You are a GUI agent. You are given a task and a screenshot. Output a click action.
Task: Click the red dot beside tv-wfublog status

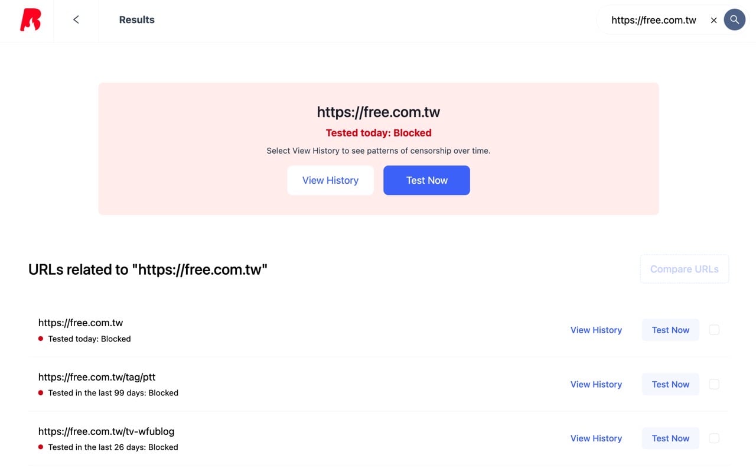click(x=41, y=447)
